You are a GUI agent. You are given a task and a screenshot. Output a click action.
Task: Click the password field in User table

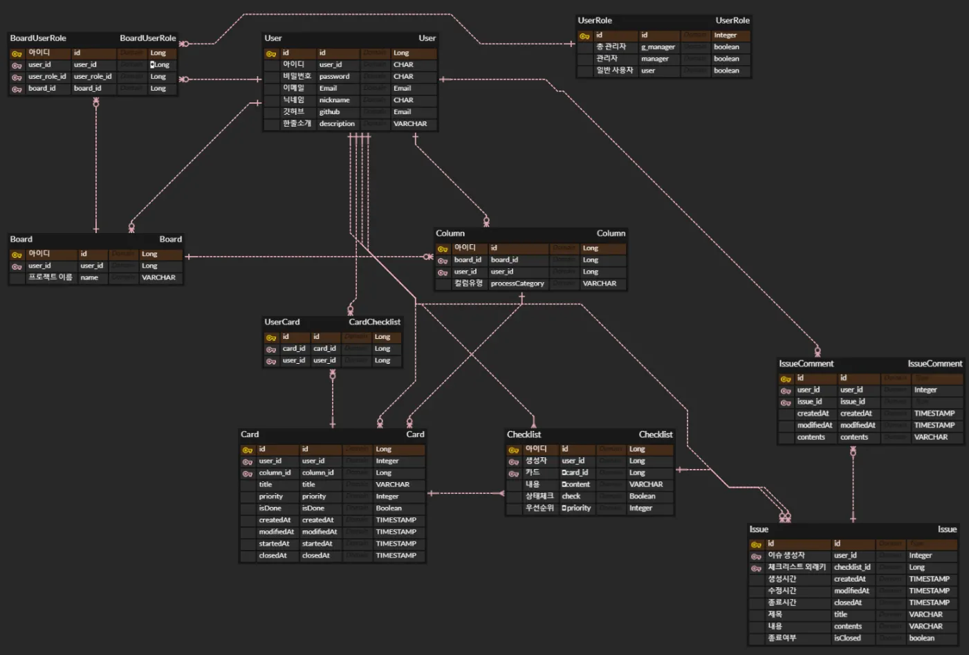334,77
